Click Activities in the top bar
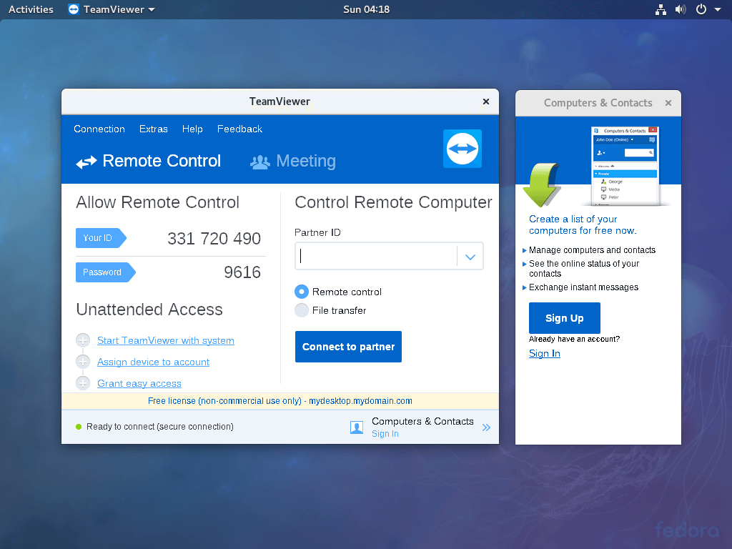This screenshot has width=732, height=549. coord(31,9)
